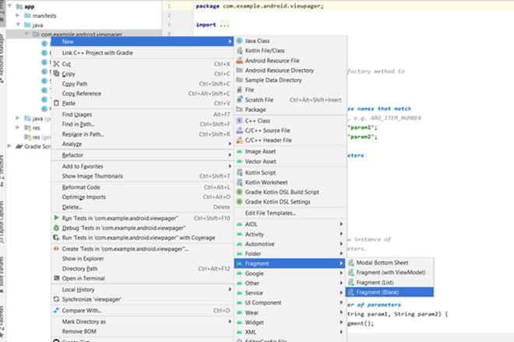Select Copy Path in the context menu

point(75,84)
